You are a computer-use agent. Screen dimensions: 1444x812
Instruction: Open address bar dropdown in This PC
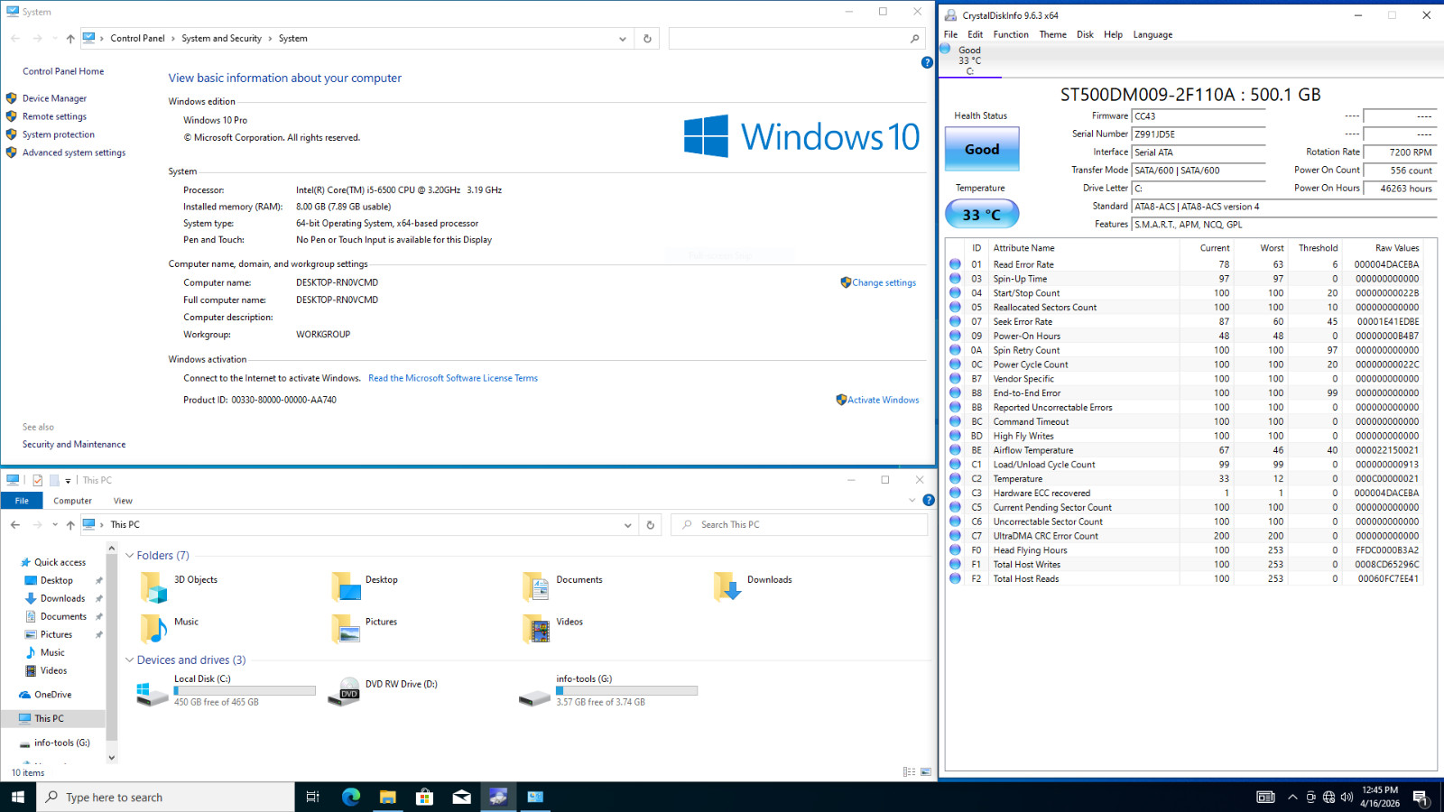[x=627, y=525]
